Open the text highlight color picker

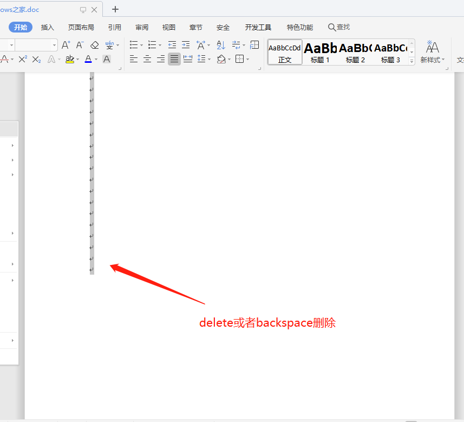[x=78, y=59]
